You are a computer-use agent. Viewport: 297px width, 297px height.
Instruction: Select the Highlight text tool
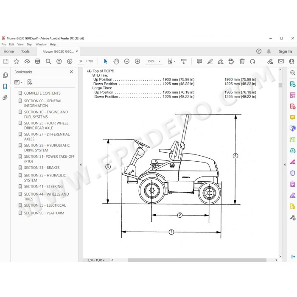(210, 62)
